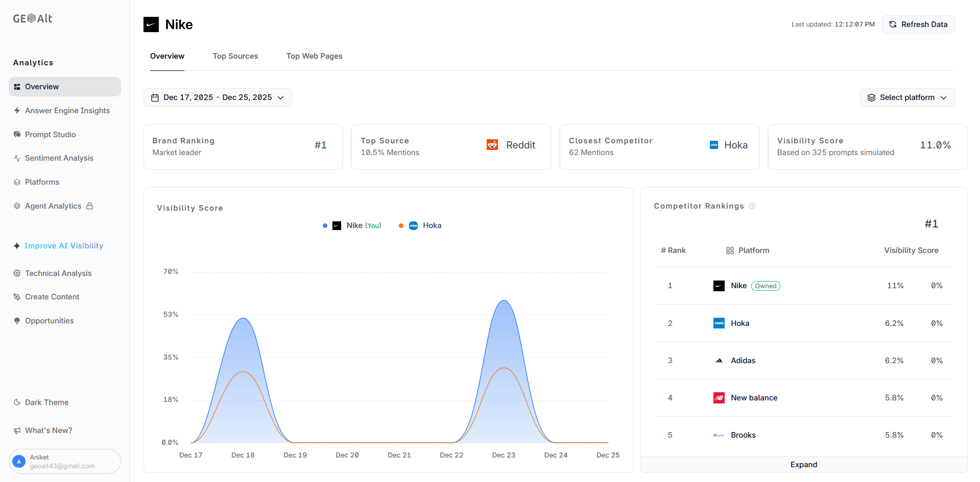Select the Agent Analytics sidebar item
Viewport: 980px width, 482px height.
click(x=65, y=206)
